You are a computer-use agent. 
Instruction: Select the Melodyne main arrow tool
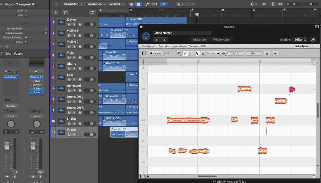pyautogui.click(x=198, y=53)
